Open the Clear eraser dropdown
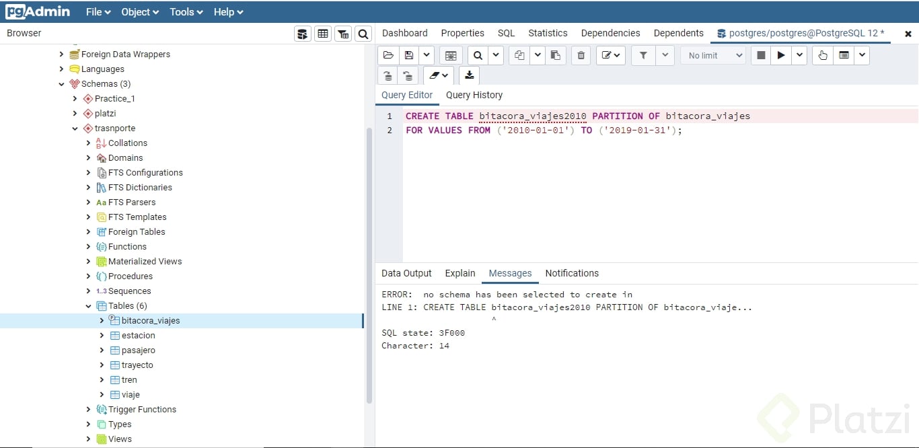The height and width of the screenshot is (448, 919). (439, 75)
